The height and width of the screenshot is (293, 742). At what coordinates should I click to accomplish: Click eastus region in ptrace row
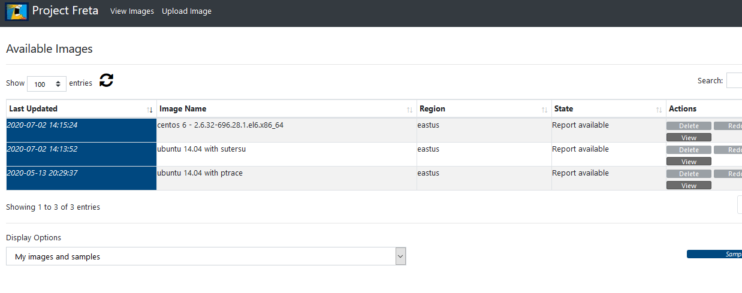(429, 173)
